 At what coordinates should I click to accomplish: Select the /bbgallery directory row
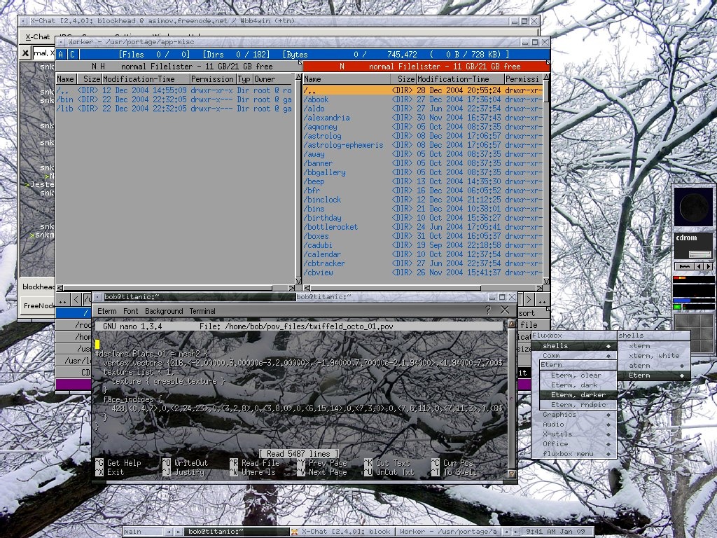[423, 172]
